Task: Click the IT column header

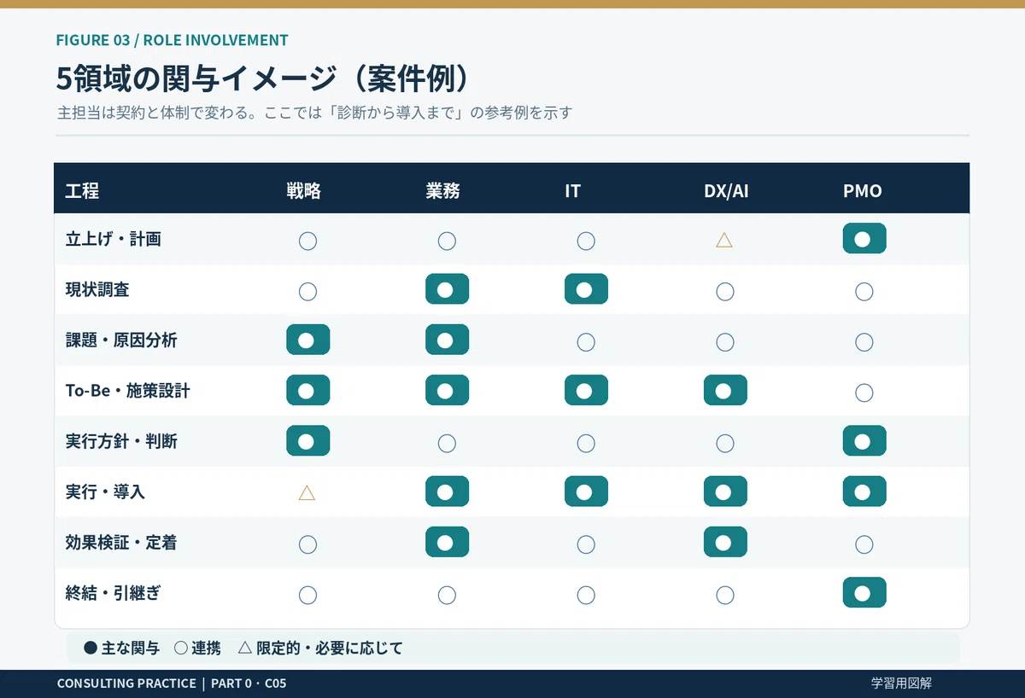Action: click(572, 191)
